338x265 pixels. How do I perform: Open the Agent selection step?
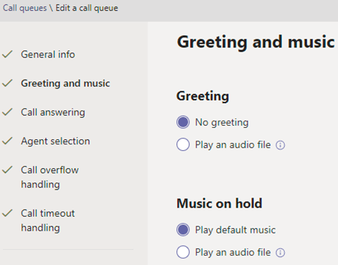point(55,141)
